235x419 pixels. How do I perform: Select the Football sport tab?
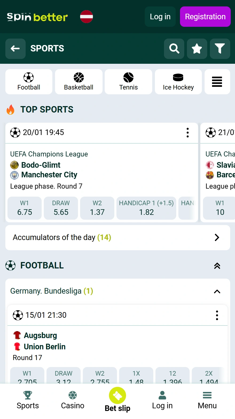[x=29, y=82]
